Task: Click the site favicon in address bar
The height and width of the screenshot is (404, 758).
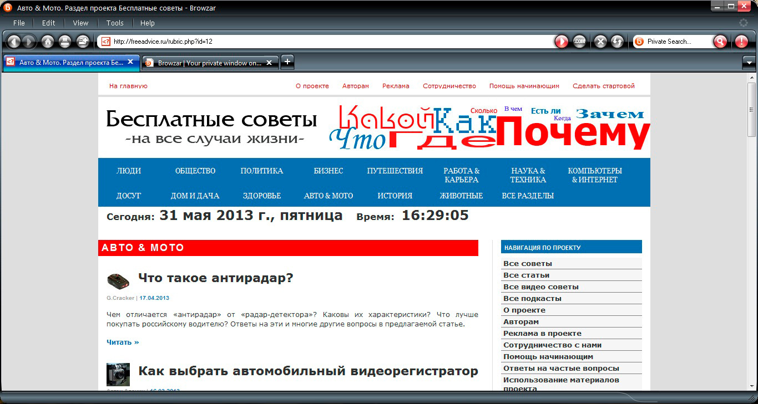Action: (105, 42)
